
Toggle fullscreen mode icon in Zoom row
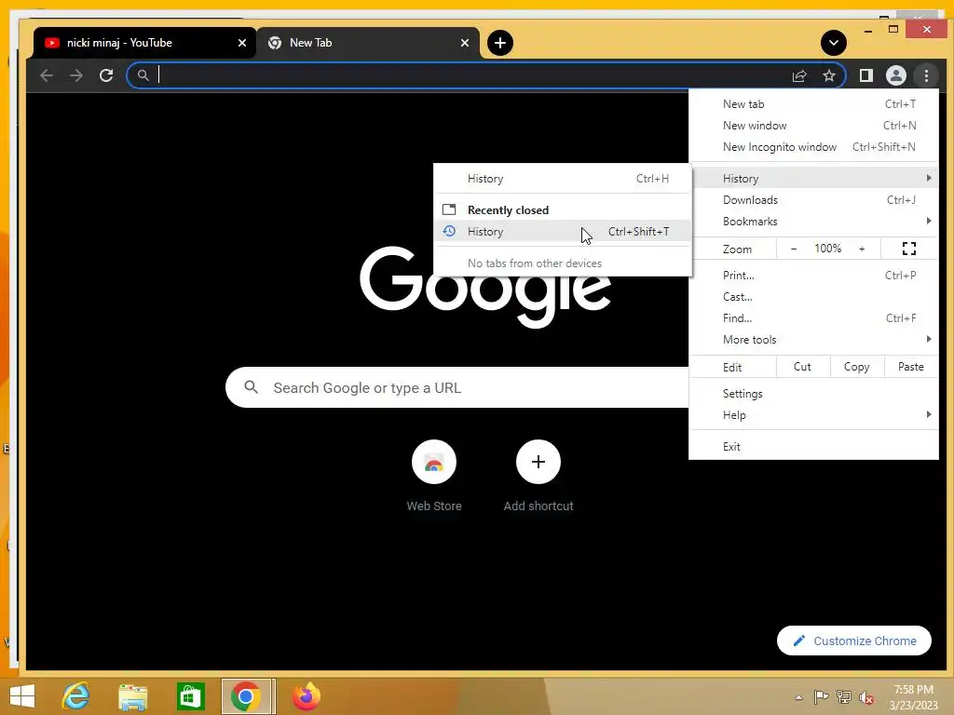[909, 249]
